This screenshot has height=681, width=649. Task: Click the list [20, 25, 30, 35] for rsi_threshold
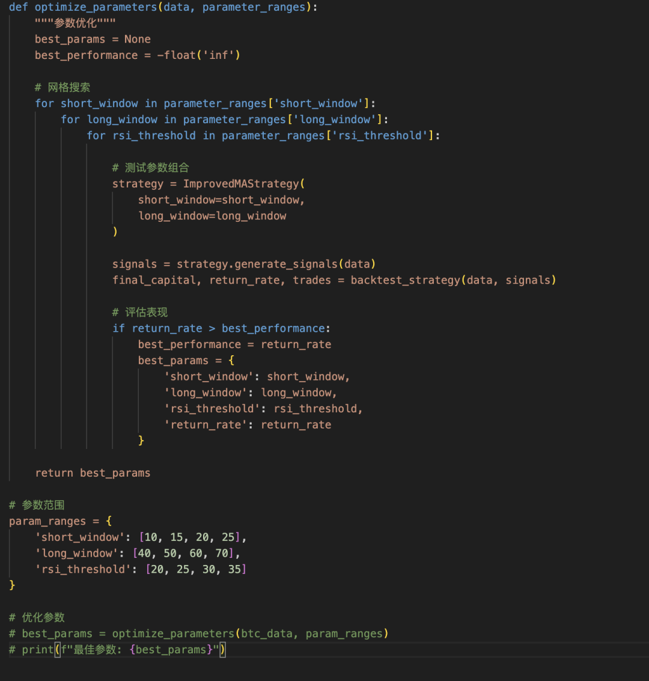coord(196,569)
